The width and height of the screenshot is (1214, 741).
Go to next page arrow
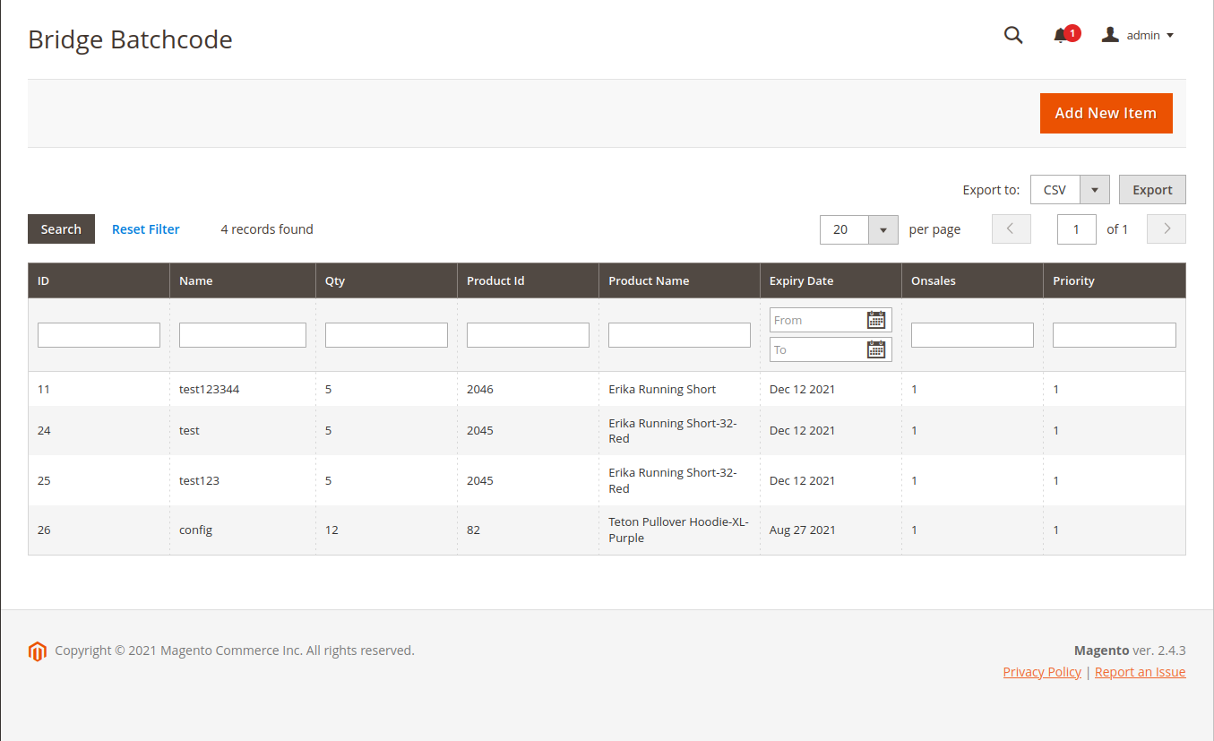pyautogui.click(x=1167, y=228)
